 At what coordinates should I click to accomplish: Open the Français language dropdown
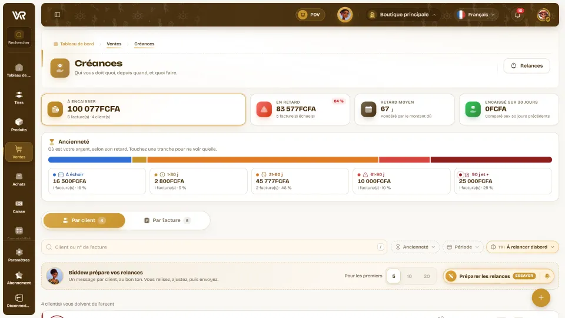tap(476, 15)
